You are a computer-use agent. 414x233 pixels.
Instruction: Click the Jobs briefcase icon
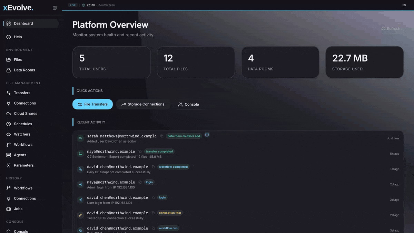click(x=9, y=209)
